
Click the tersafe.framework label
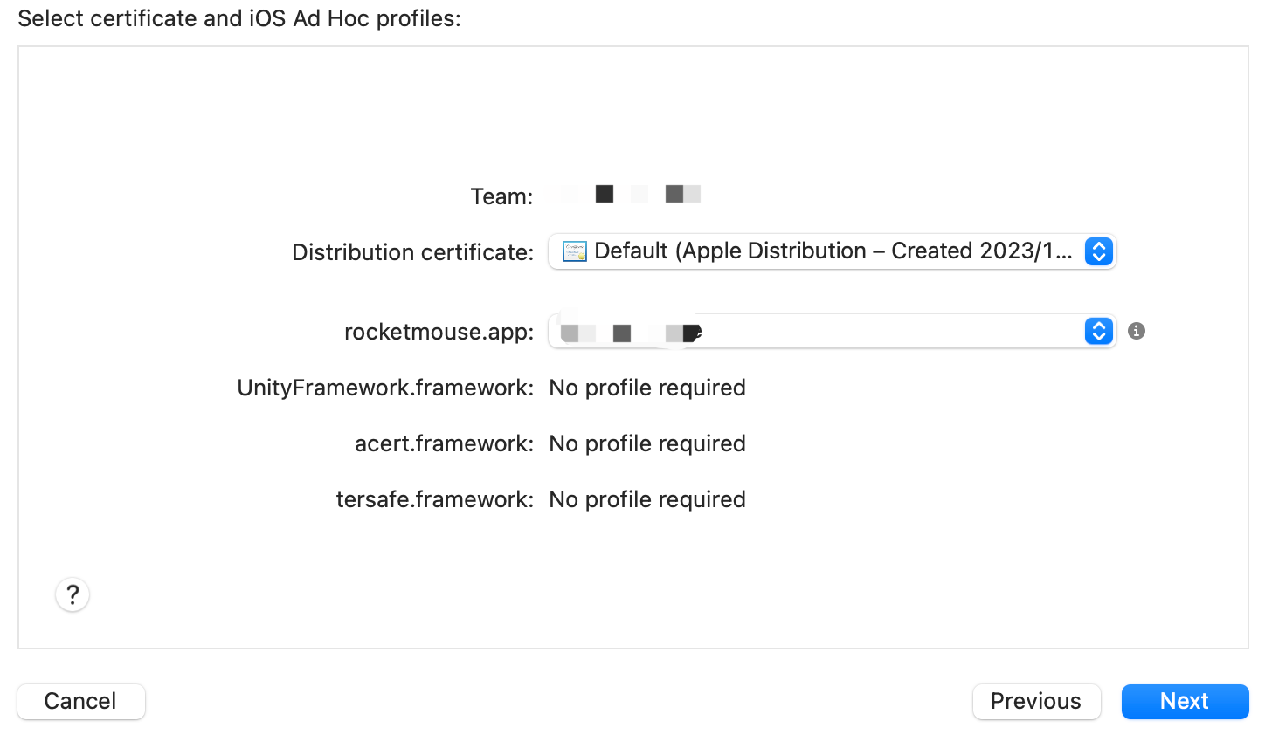434,499
